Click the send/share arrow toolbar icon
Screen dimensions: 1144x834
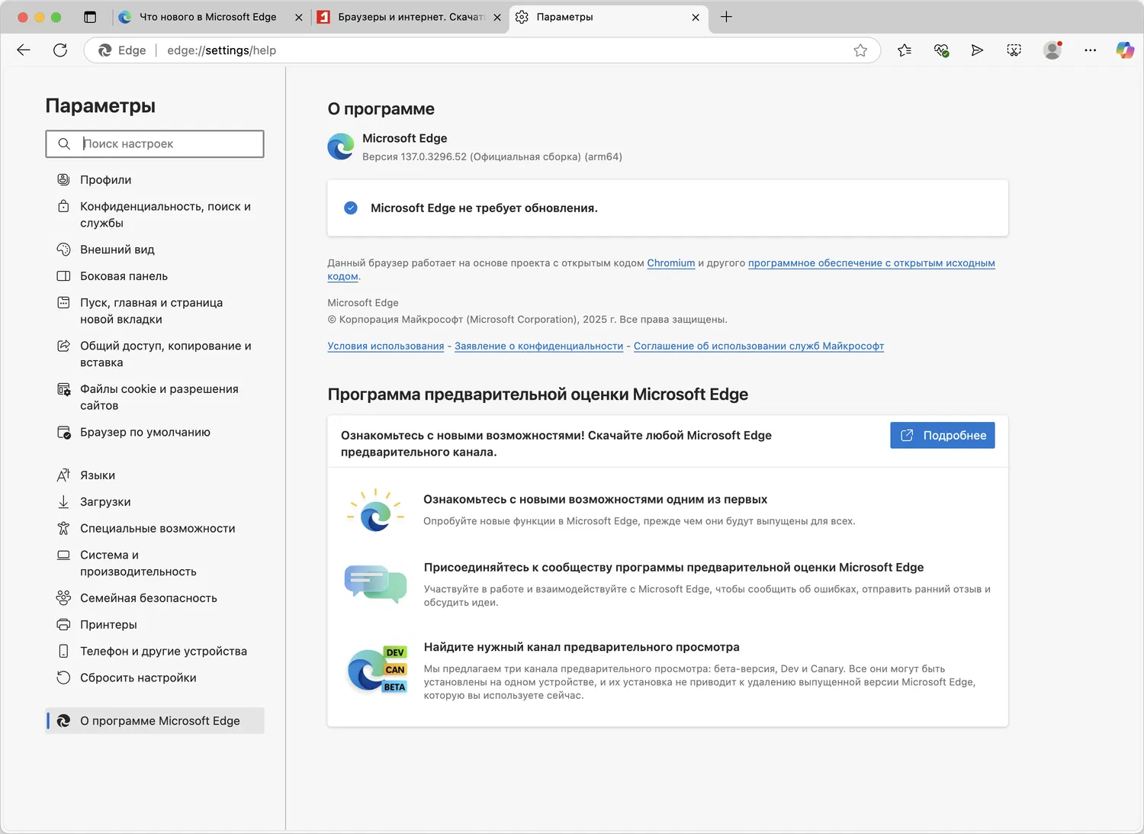(977, 50)
